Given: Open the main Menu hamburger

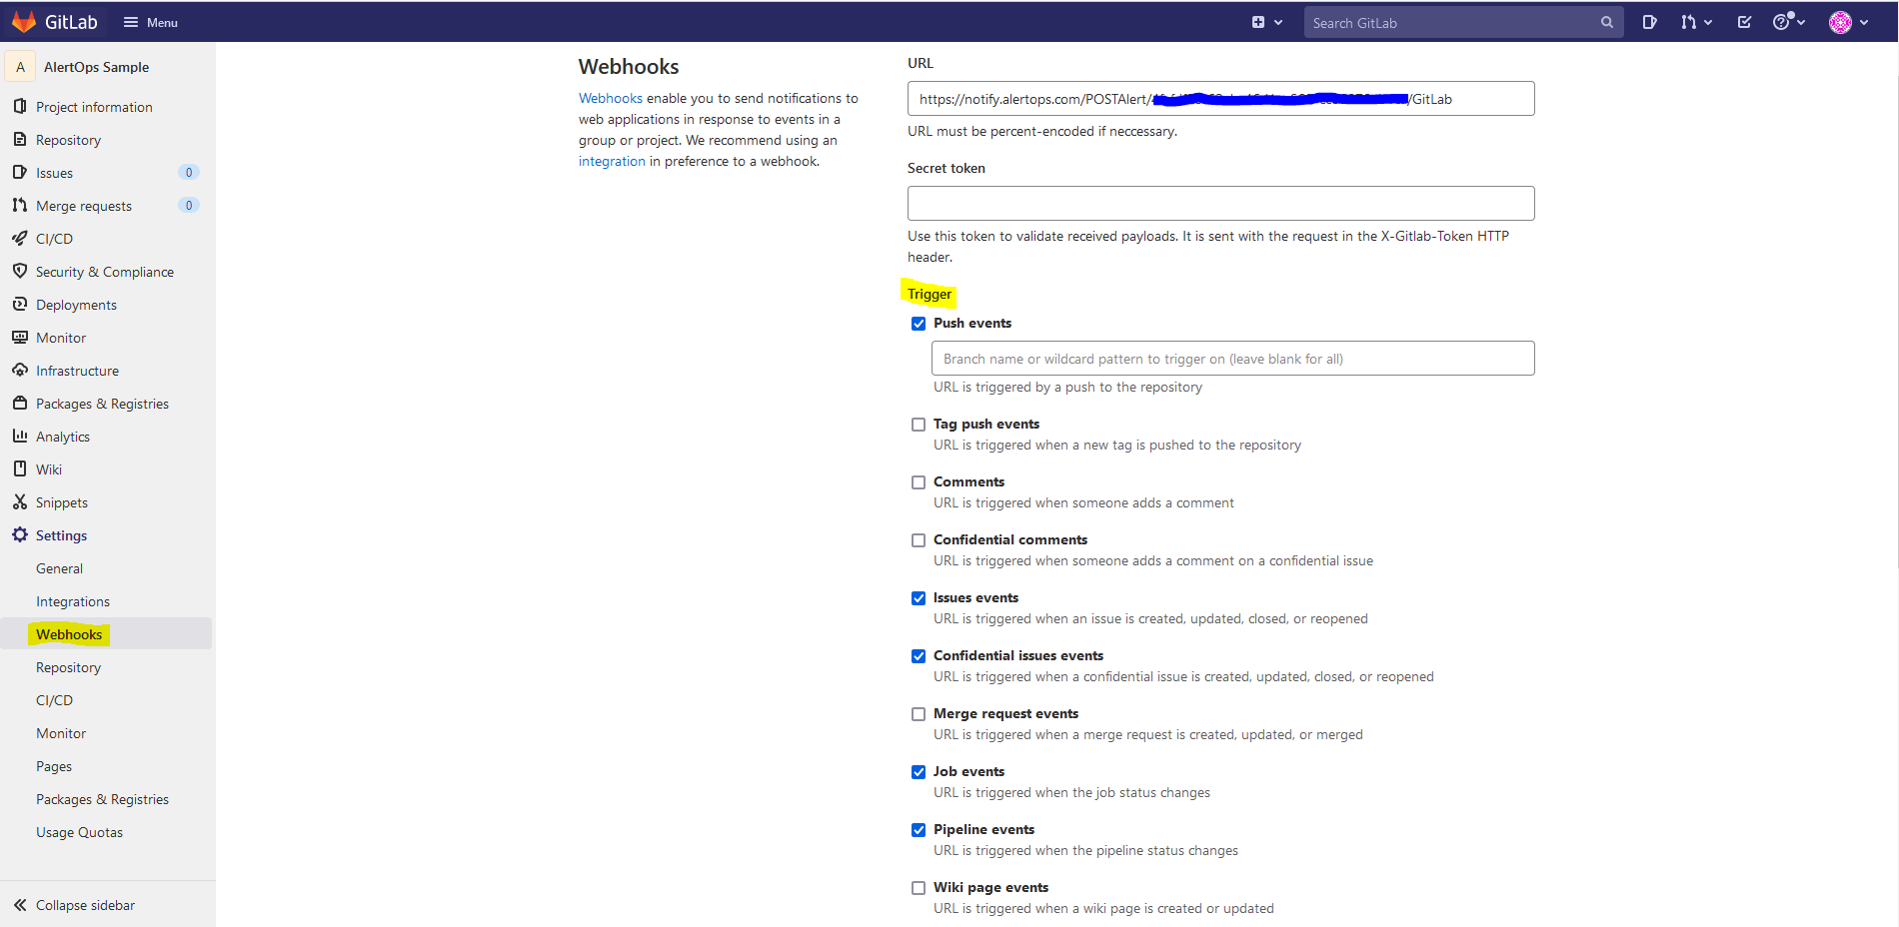Looking at the screenshot, I should (150, 22).
